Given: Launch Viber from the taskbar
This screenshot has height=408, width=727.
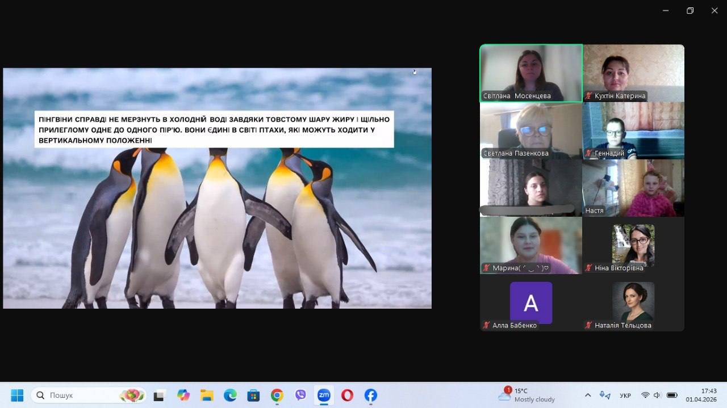Looking at the screenshot, I should [x=300, y=395].
